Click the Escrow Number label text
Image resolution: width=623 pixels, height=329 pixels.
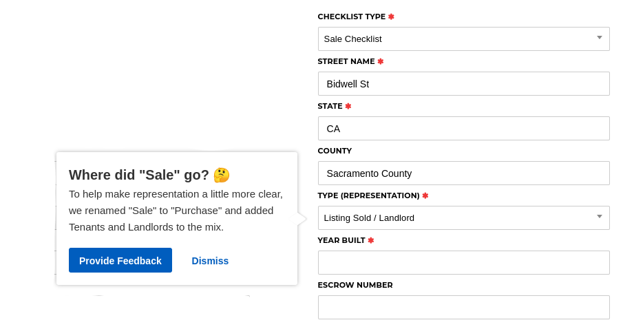355,285
